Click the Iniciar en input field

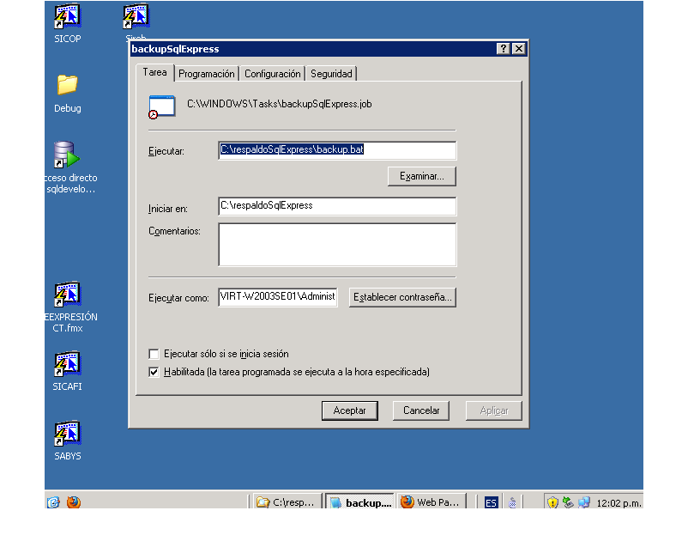coord(337,206)
